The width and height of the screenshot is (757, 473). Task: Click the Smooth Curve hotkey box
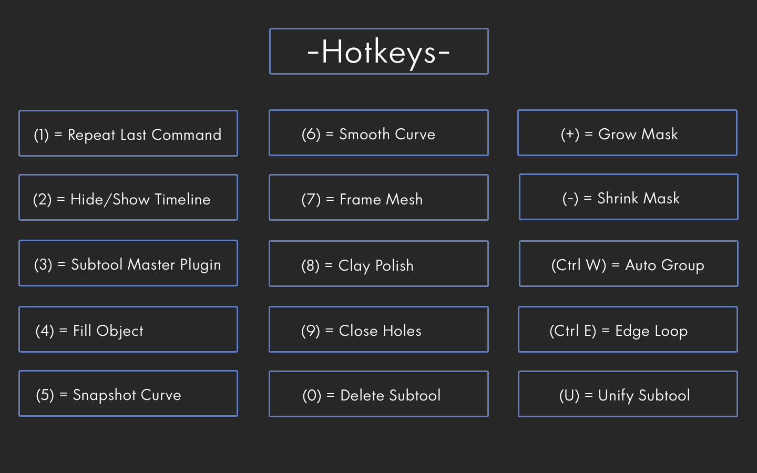(378, 132)
